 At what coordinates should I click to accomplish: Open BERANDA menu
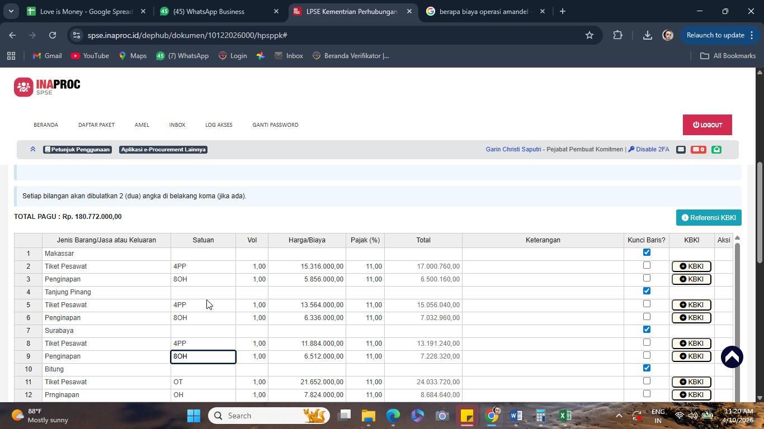pos(46,125)
